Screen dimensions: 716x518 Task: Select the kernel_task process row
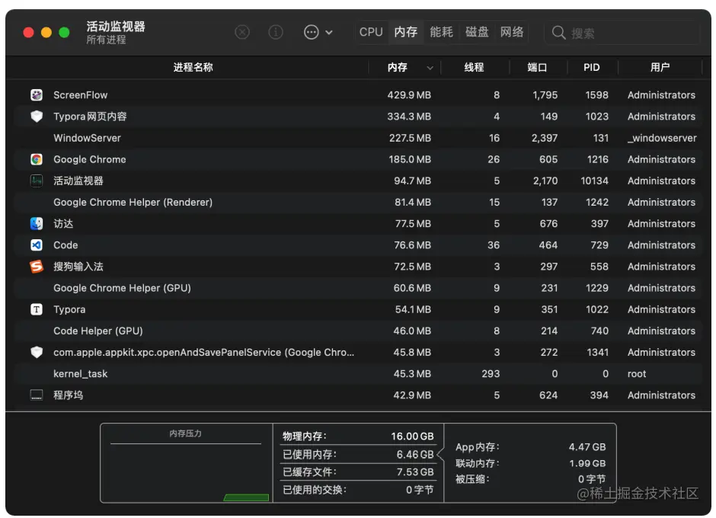358,374
